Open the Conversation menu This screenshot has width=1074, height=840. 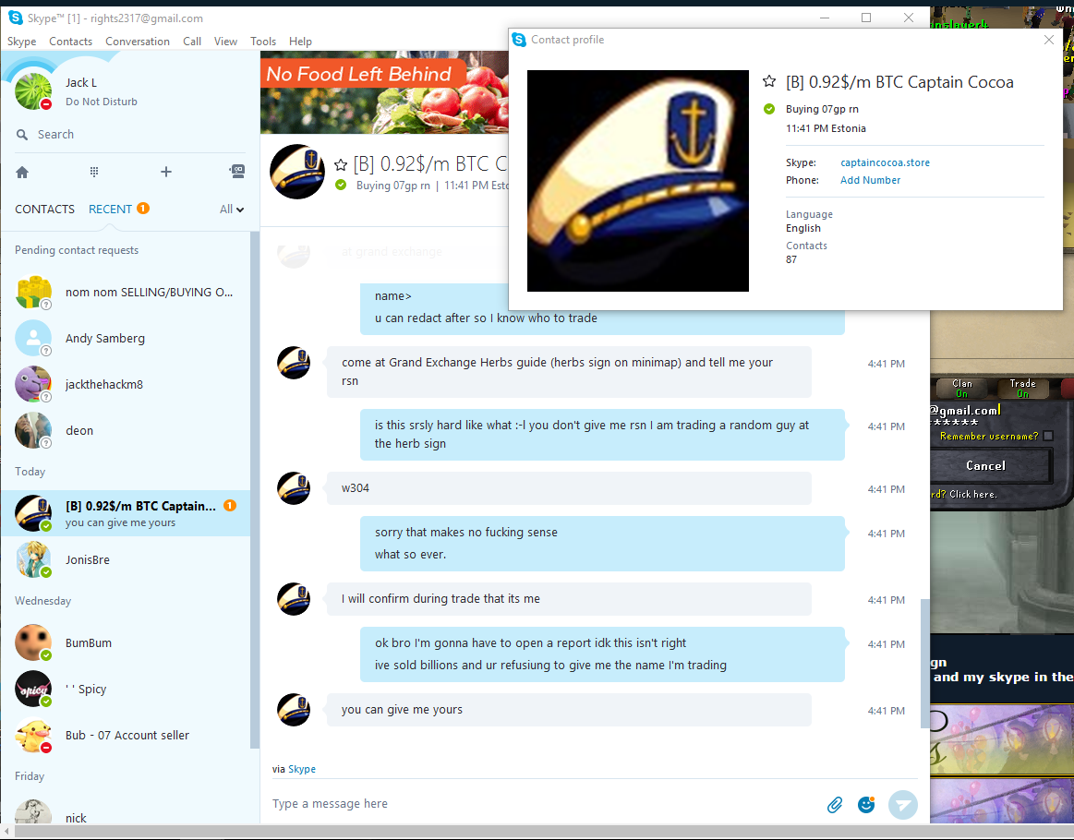coord(138,41)
